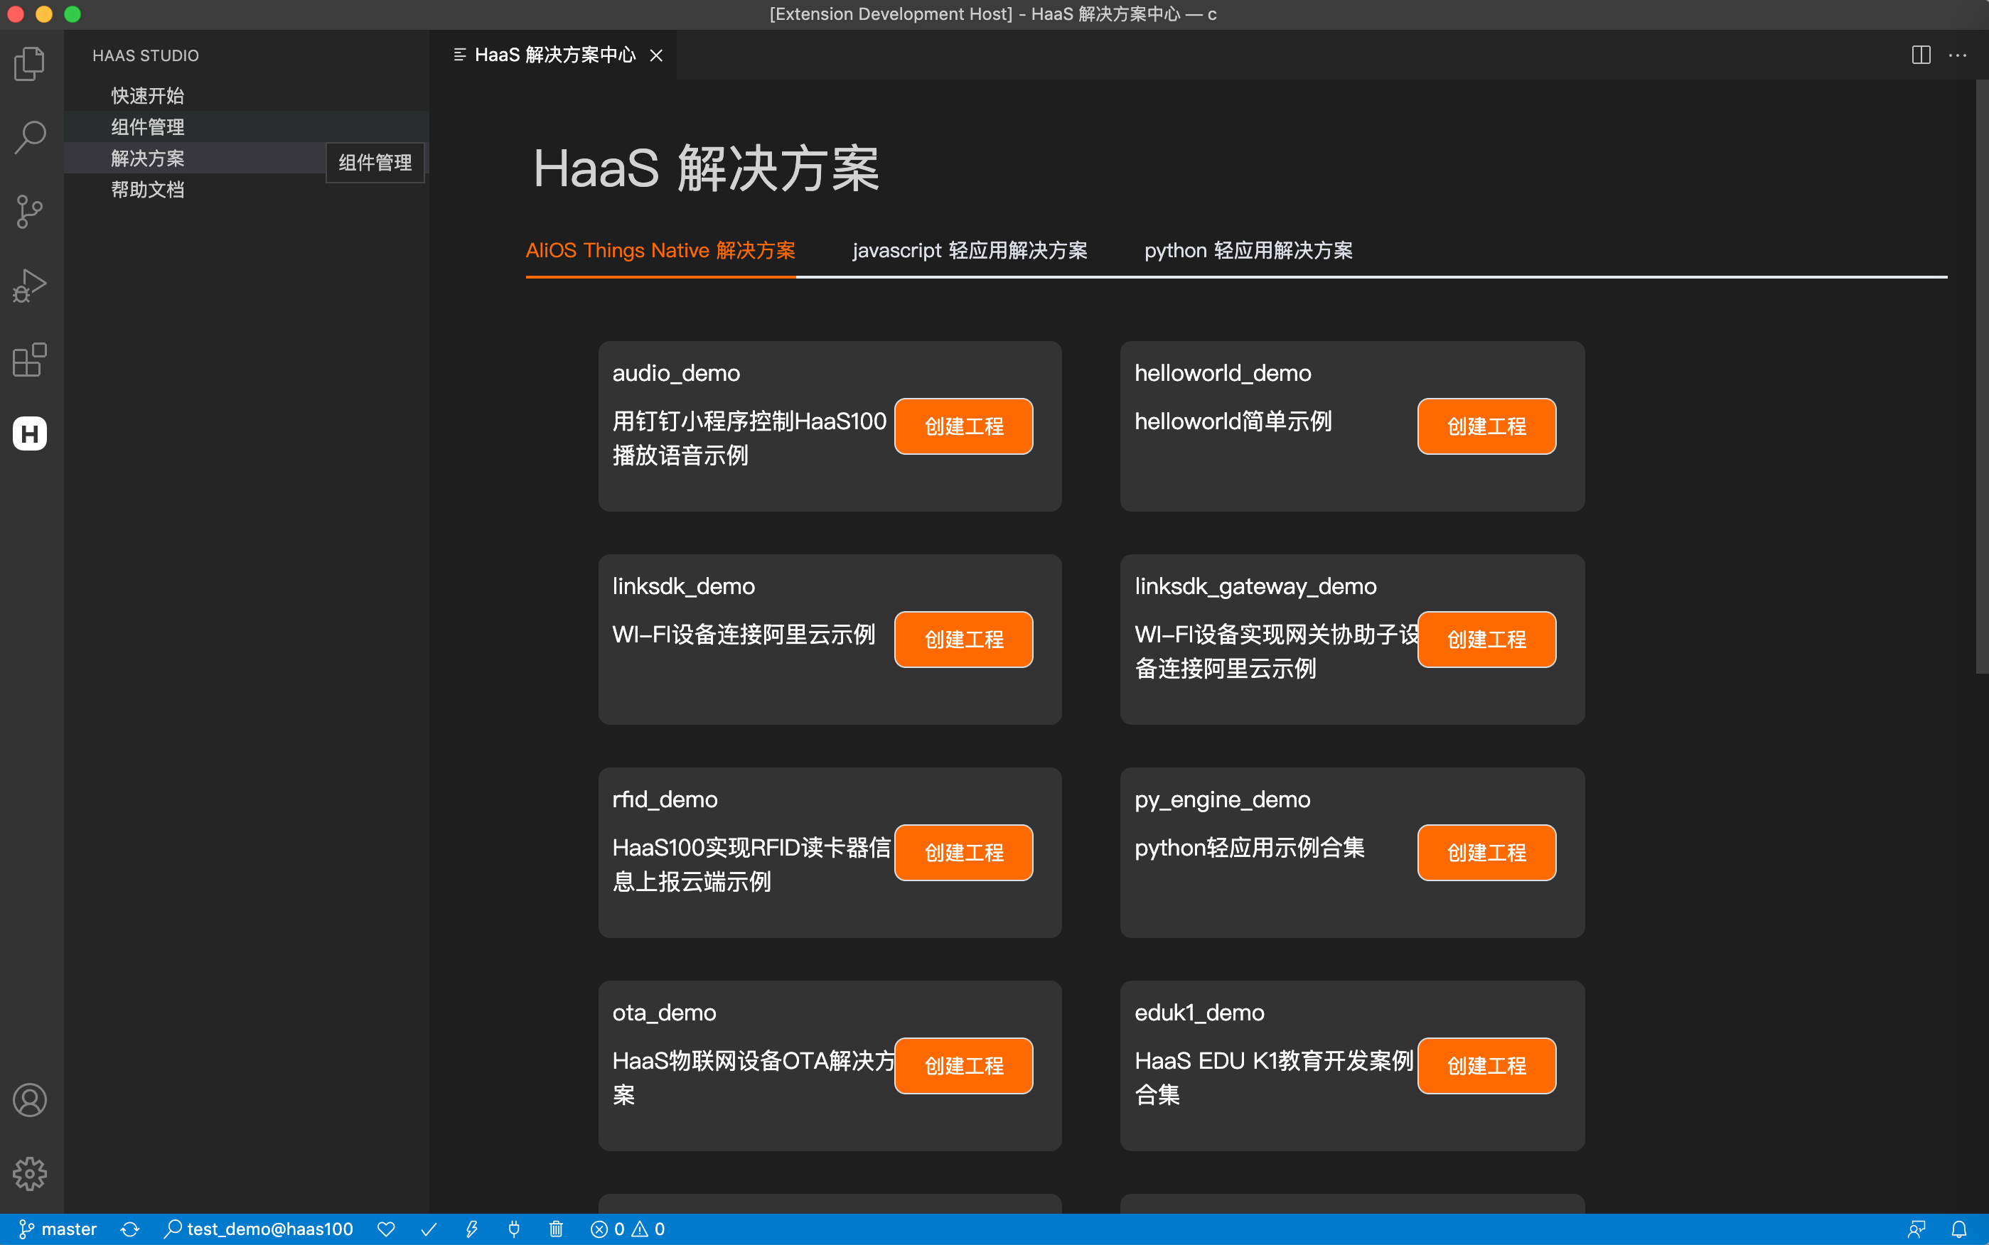Open the Run and Debug icon
Screen dimensions: 1989x1245
[30, 286]
